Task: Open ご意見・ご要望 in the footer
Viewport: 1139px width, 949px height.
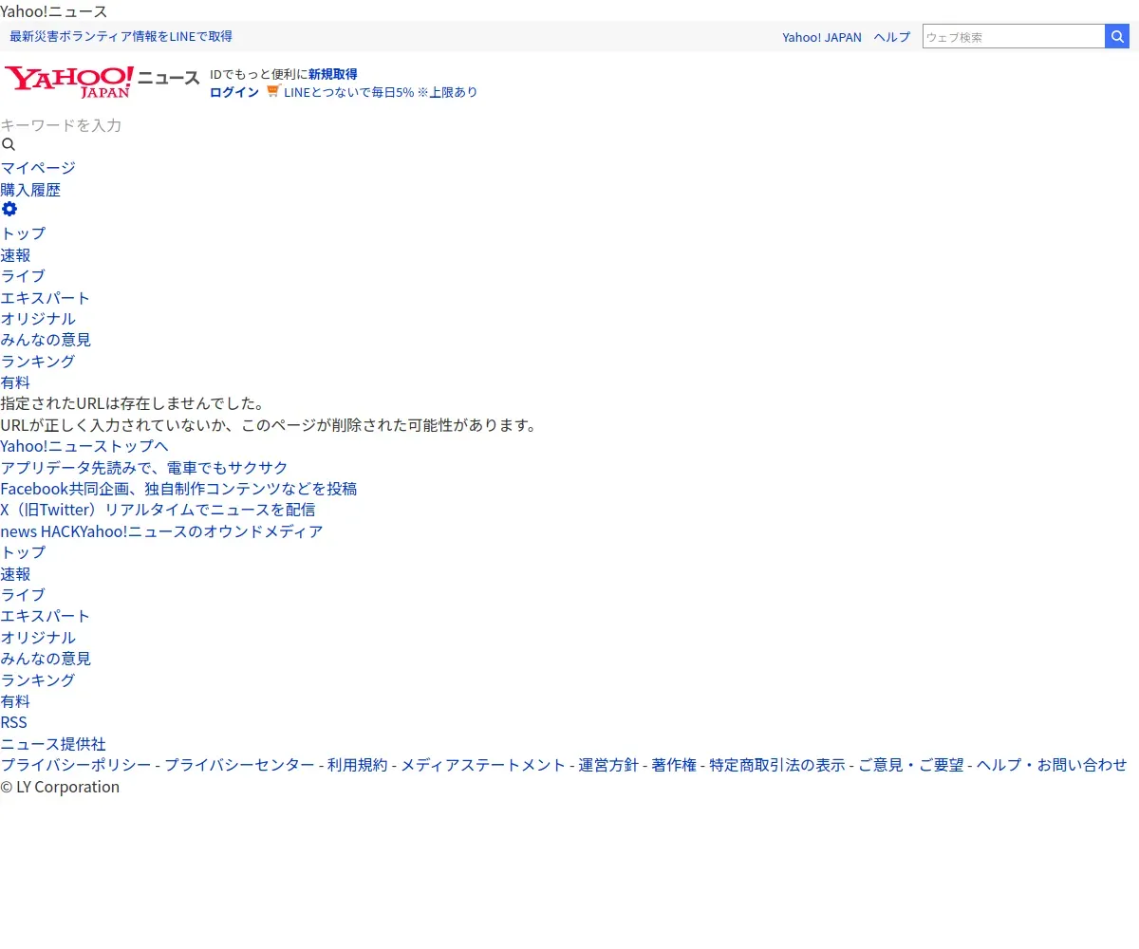Action: coord(911,765)
